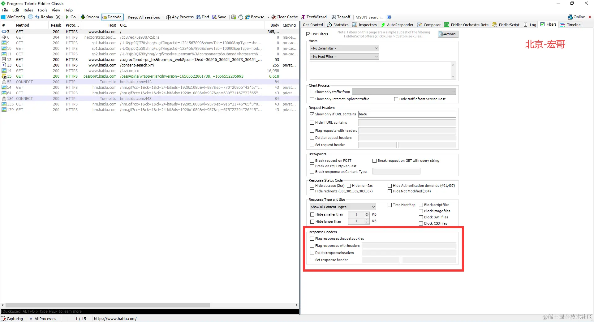The width and height of the screenshot is (594, 322).
Task: Toggle Stream mode in toolbar
Action: 90,17
